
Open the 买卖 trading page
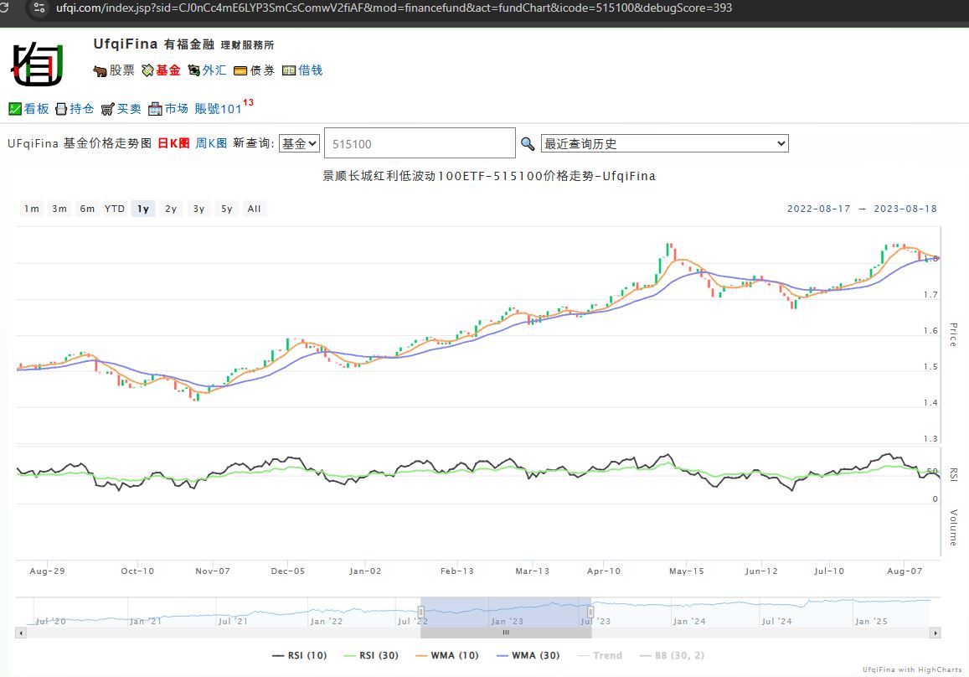tap(121, 109)
